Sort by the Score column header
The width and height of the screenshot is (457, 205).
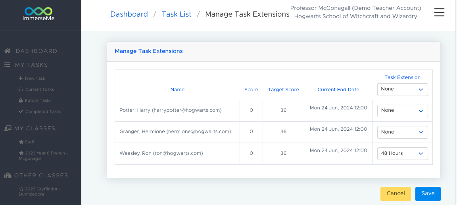[251, 90]
